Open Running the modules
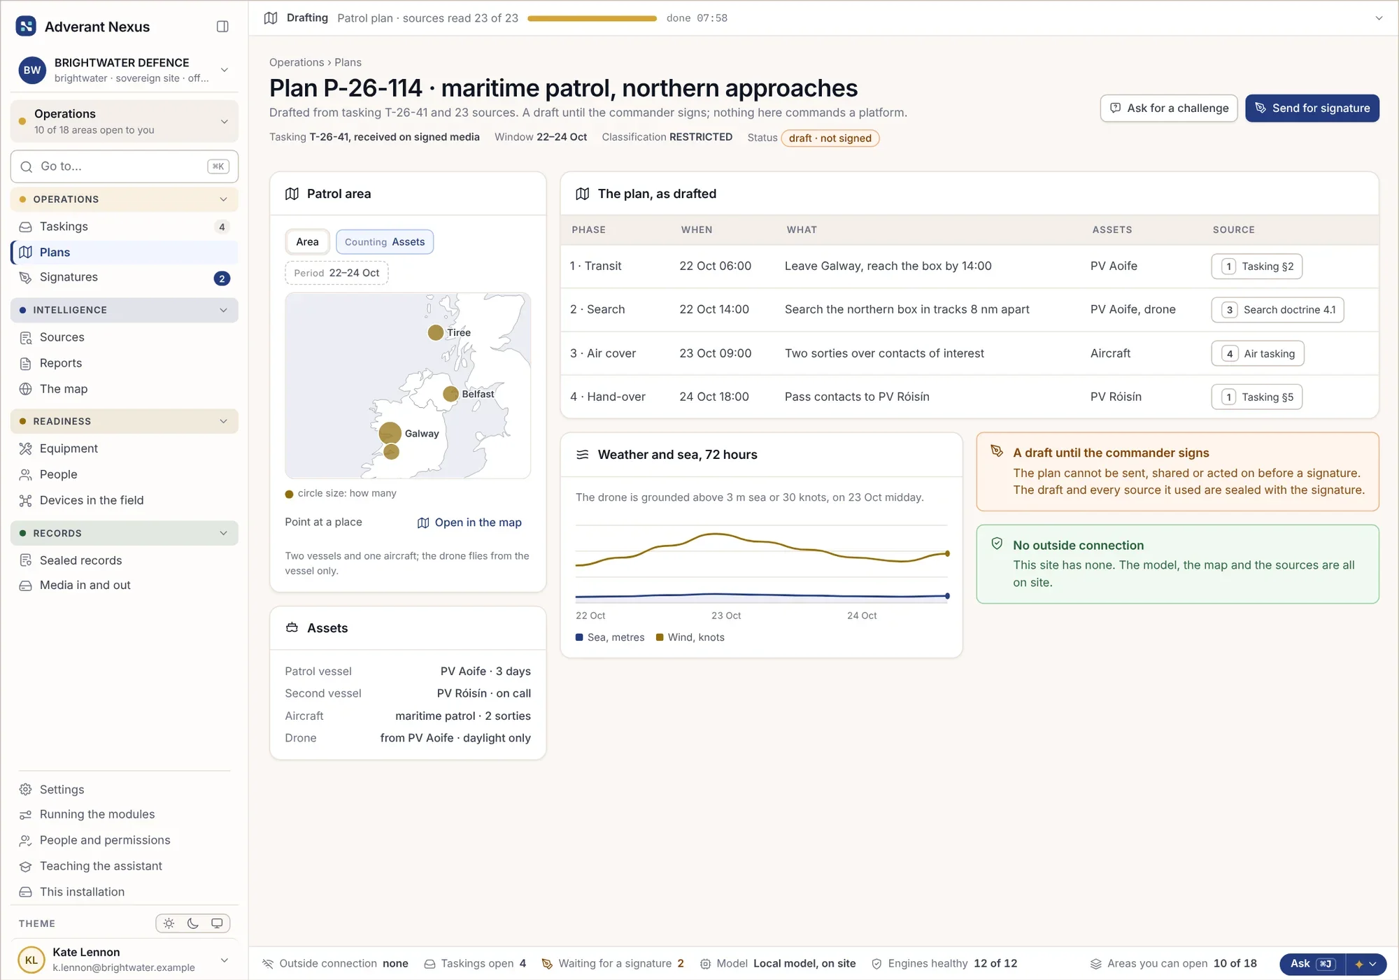 pyautogui.click(x=124, y=814)
